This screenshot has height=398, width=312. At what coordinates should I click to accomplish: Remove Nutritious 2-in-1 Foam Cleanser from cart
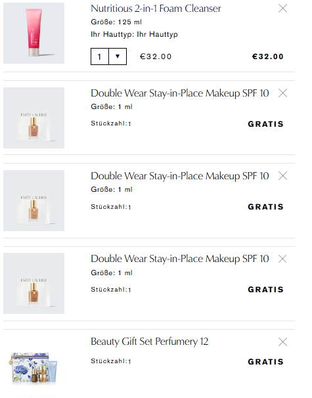(282, 9)
